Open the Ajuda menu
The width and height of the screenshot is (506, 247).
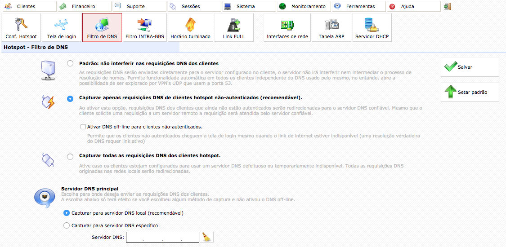point(413,6)
